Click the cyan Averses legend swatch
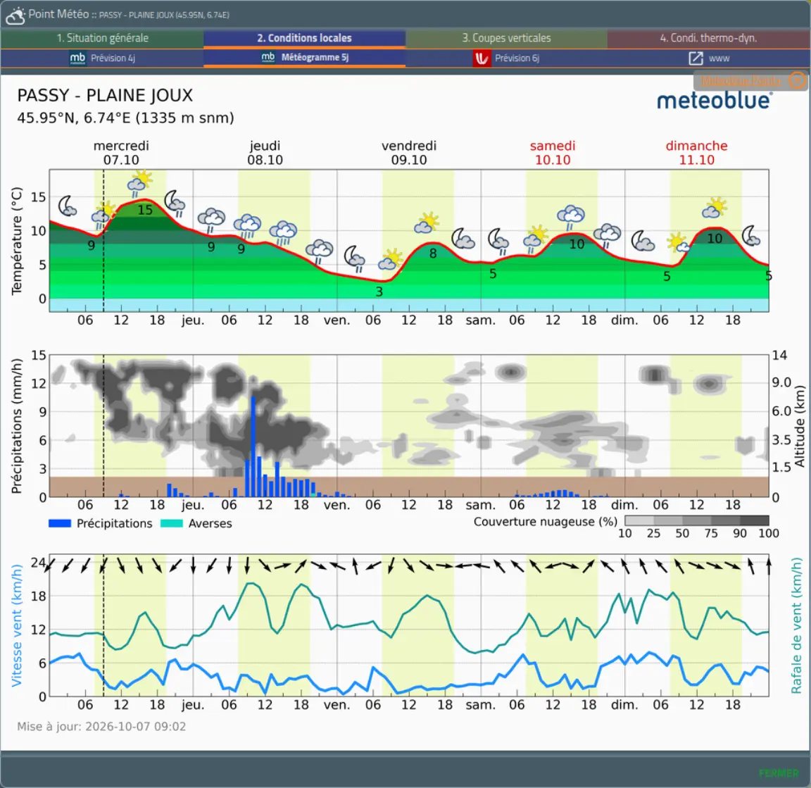Viewport: 811px width, 788px height. 172,523
